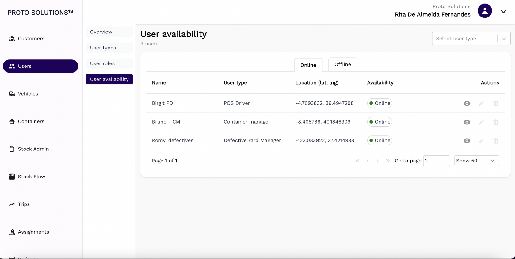515x259 pixels.
Task: Delete Birgit PD with trash icon
Action: pyautogui.click(x=495, y=103)
